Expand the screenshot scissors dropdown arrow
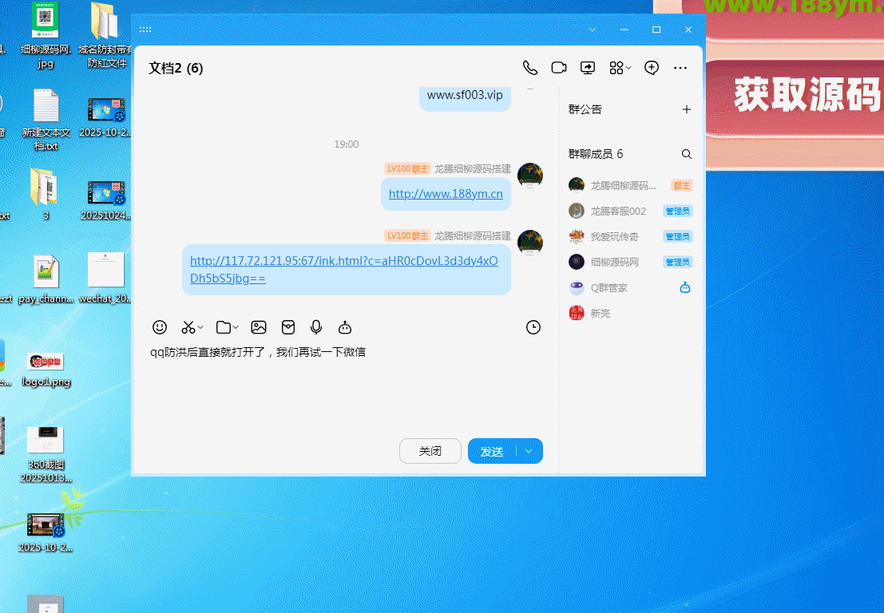 point(200,327)
